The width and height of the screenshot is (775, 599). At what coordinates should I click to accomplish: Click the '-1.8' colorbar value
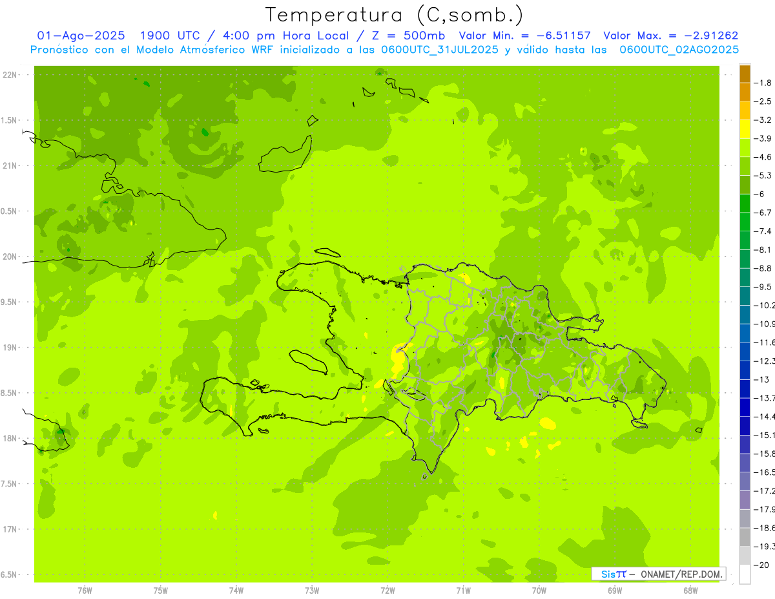(x=763, y=83)
